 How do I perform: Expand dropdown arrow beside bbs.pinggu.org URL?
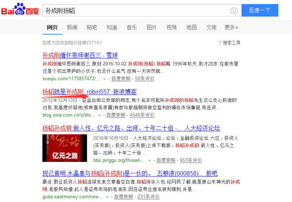click(x=149, y=161)
